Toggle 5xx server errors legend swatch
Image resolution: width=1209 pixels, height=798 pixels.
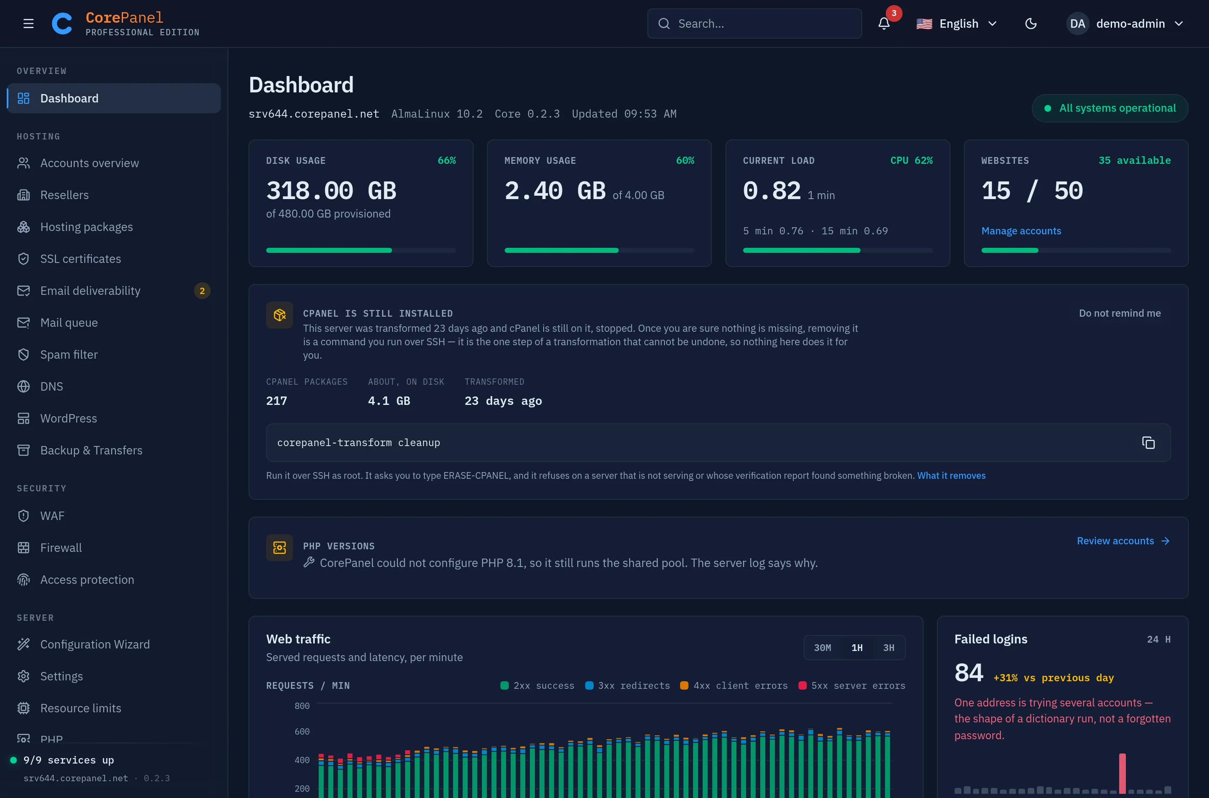click(802, 685)
